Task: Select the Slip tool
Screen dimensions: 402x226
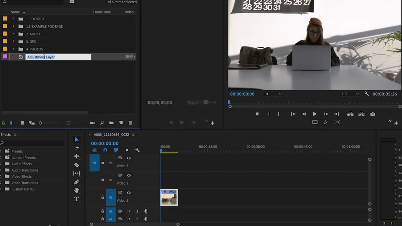Action: [x=76, y=173]
